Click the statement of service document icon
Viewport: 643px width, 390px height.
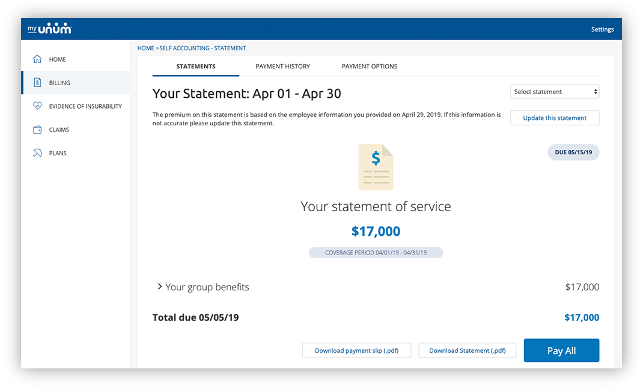point(376,165)
